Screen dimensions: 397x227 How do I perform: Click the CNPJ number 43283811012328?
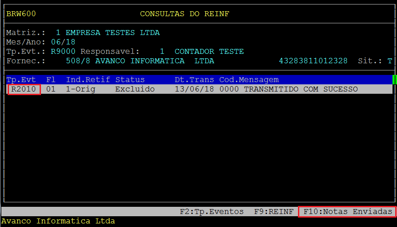pos(313,61)
